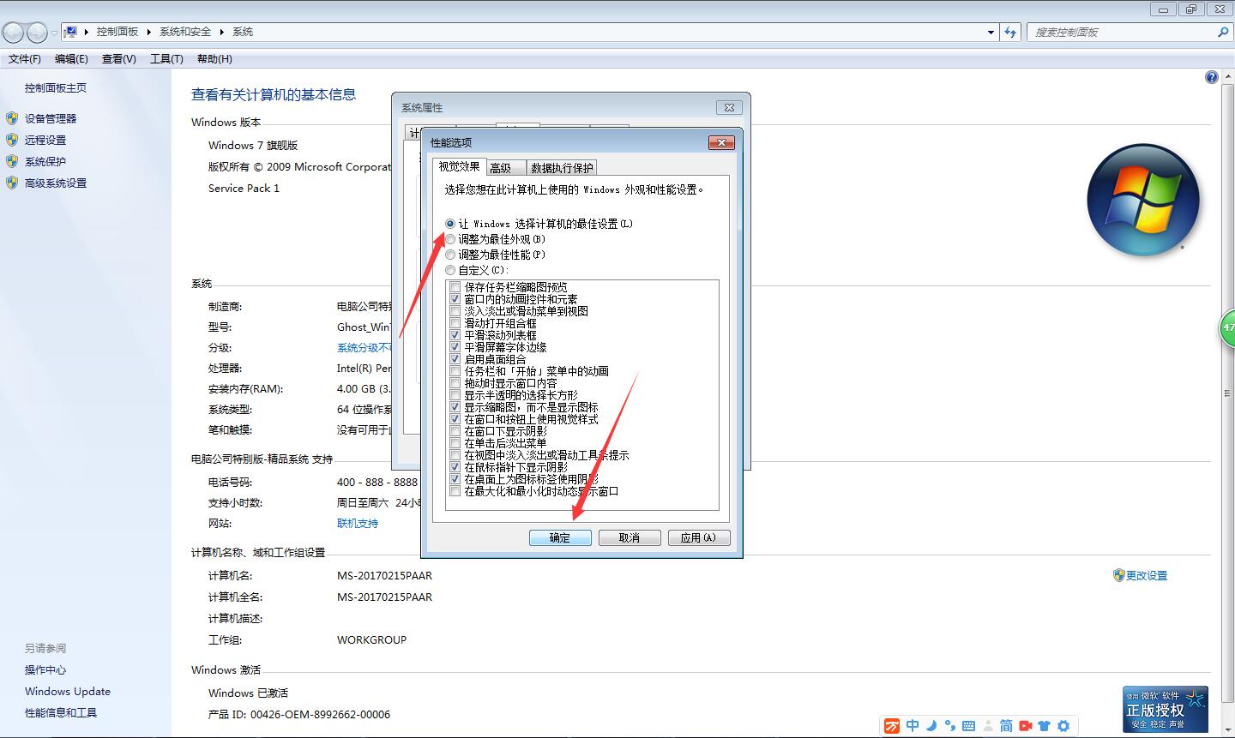Click the 应用(A) button

point(698,537)
